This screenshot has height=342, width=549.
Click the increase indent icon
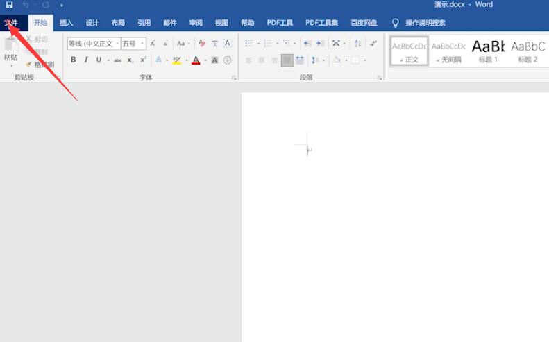(320, 44)
